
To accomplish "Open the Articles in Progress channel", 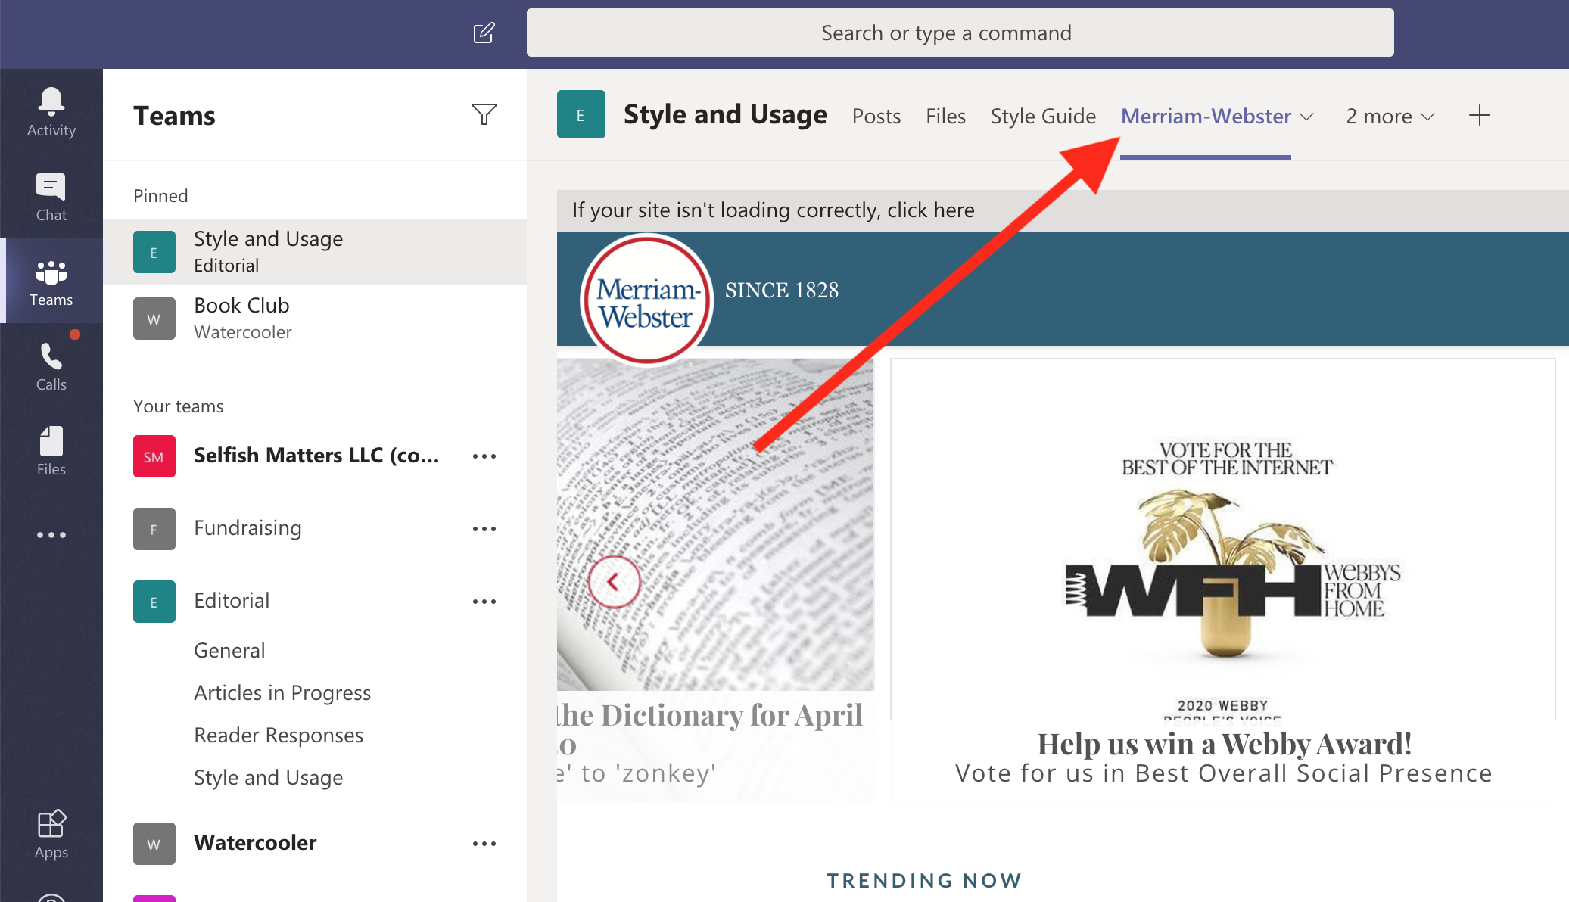I will coord(283,692).
